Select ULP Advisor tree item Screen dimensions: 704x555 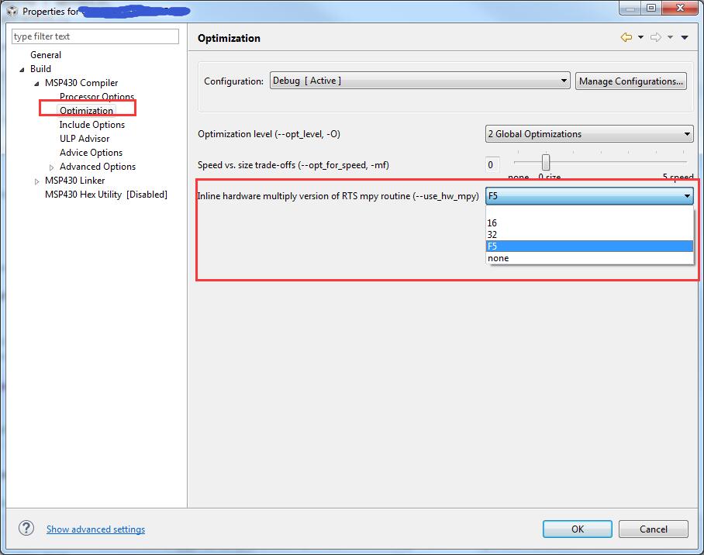[x=85, y=138]
